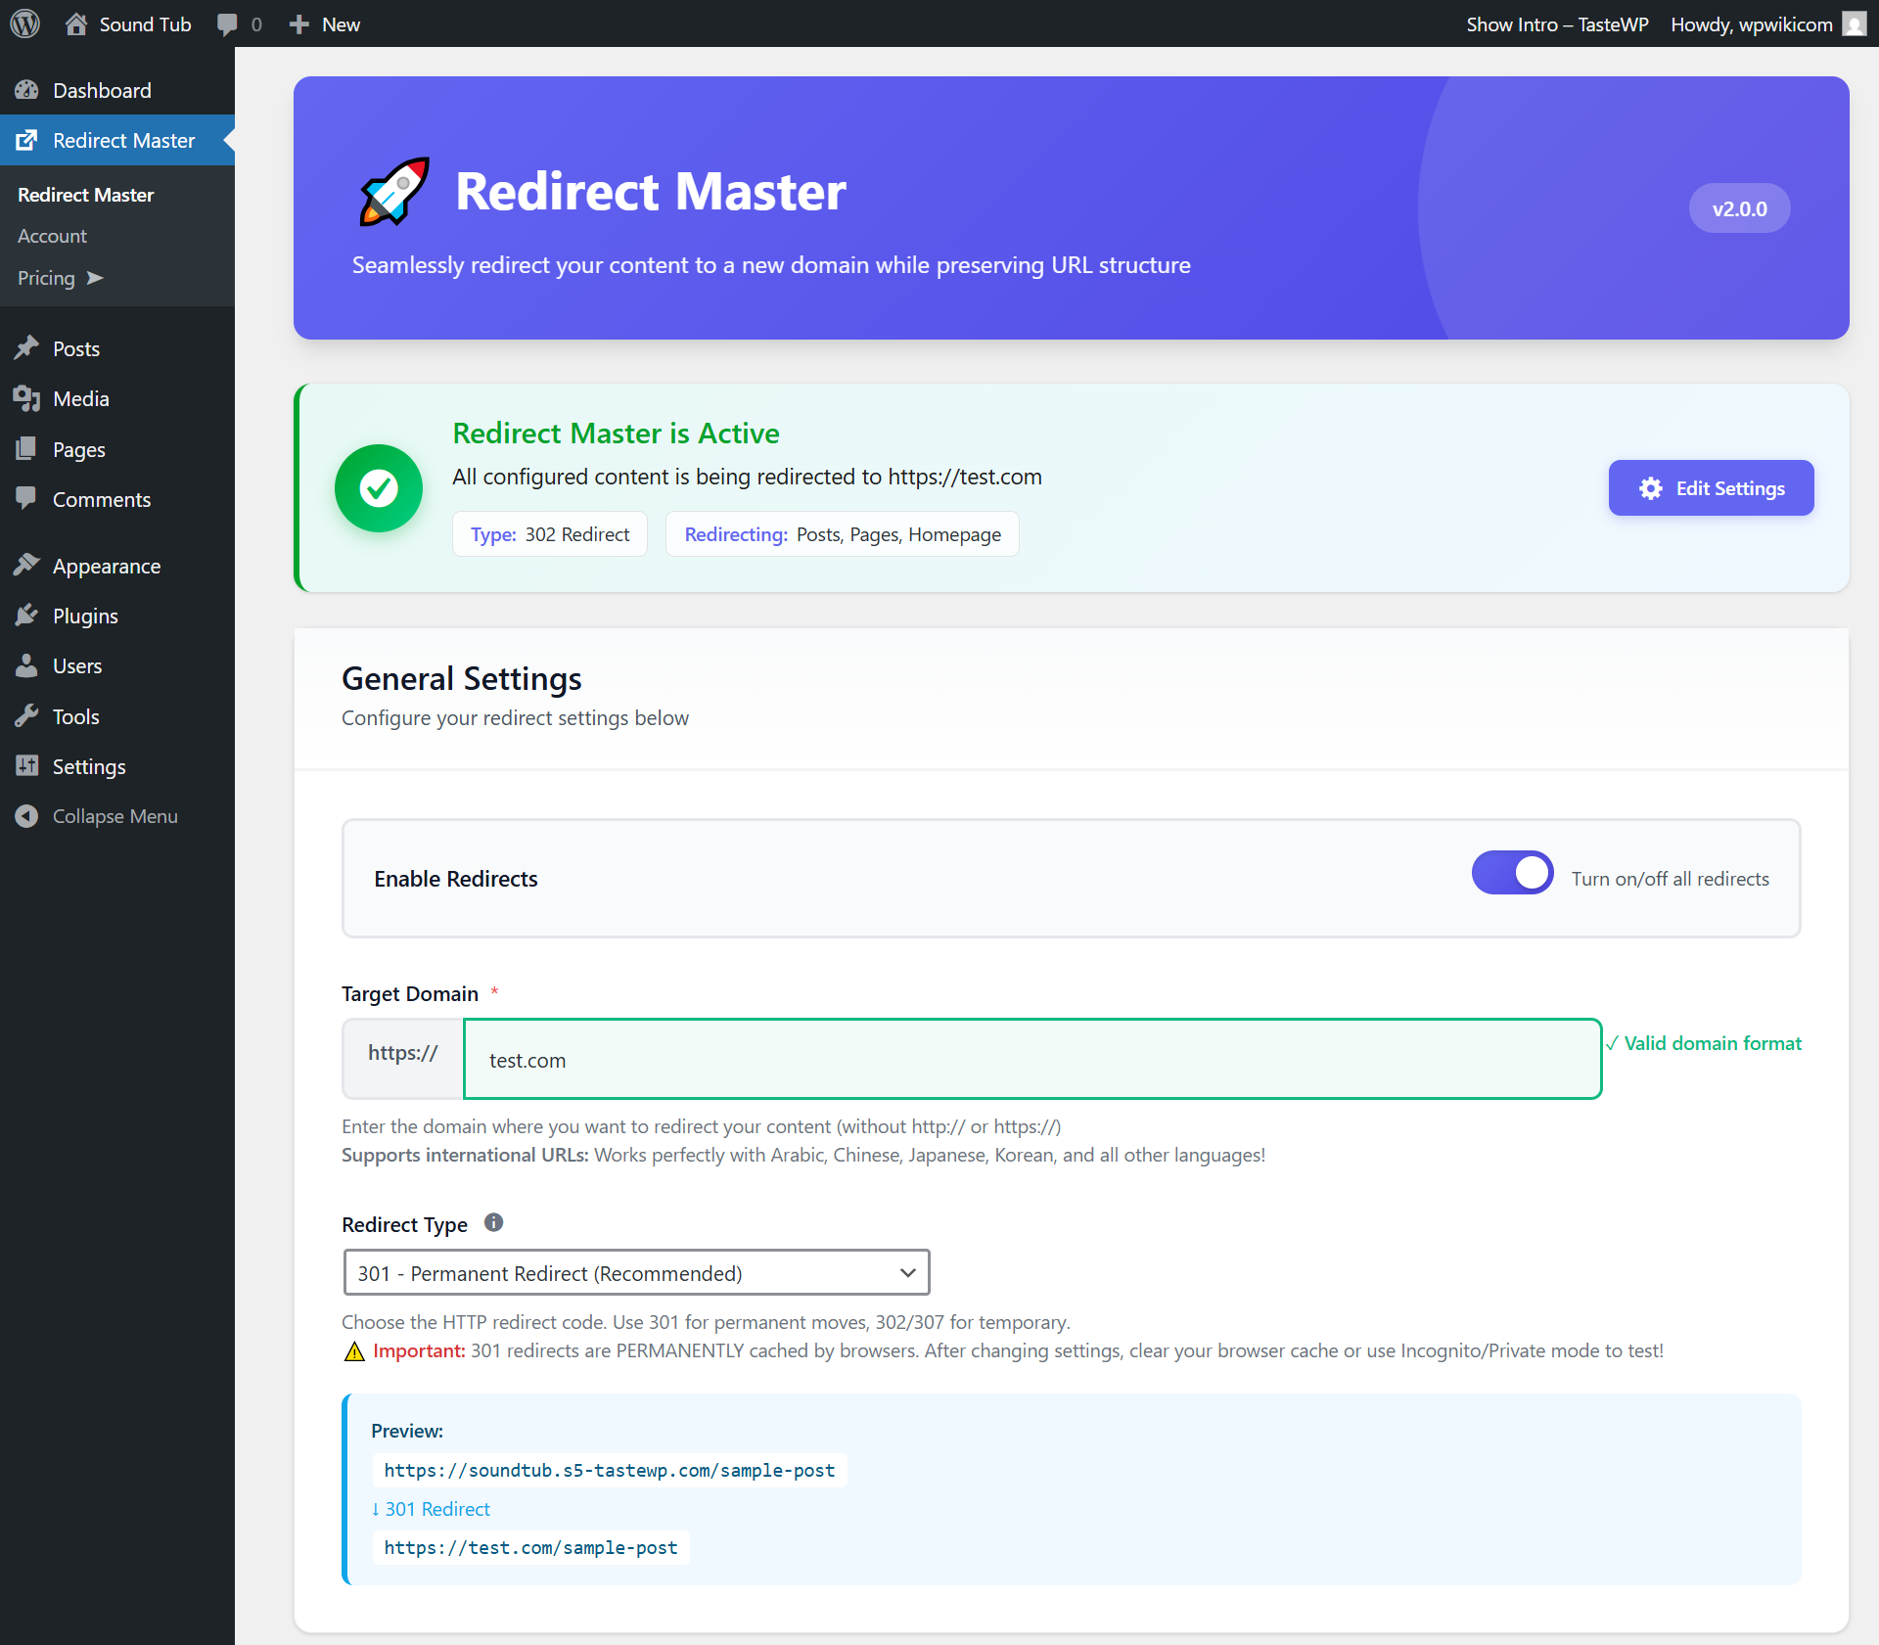
Task: Open the Redirect Type dropdown
Action: [636, 1272]
